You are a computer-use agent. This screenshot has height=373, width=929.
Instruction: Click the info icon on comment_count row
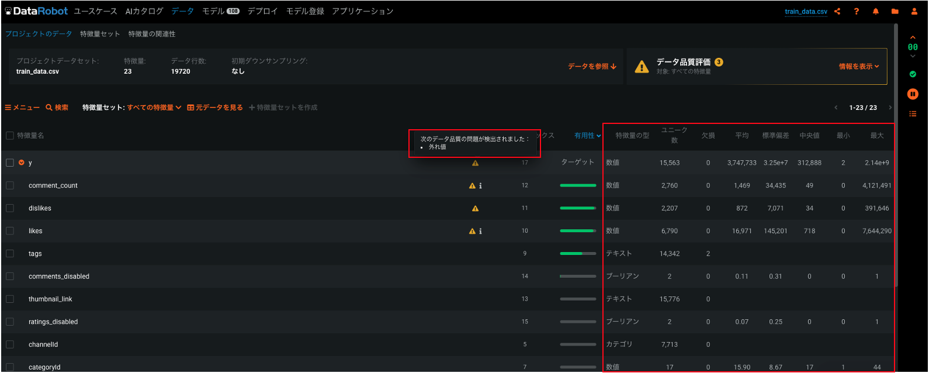click(x=480, y=186)
